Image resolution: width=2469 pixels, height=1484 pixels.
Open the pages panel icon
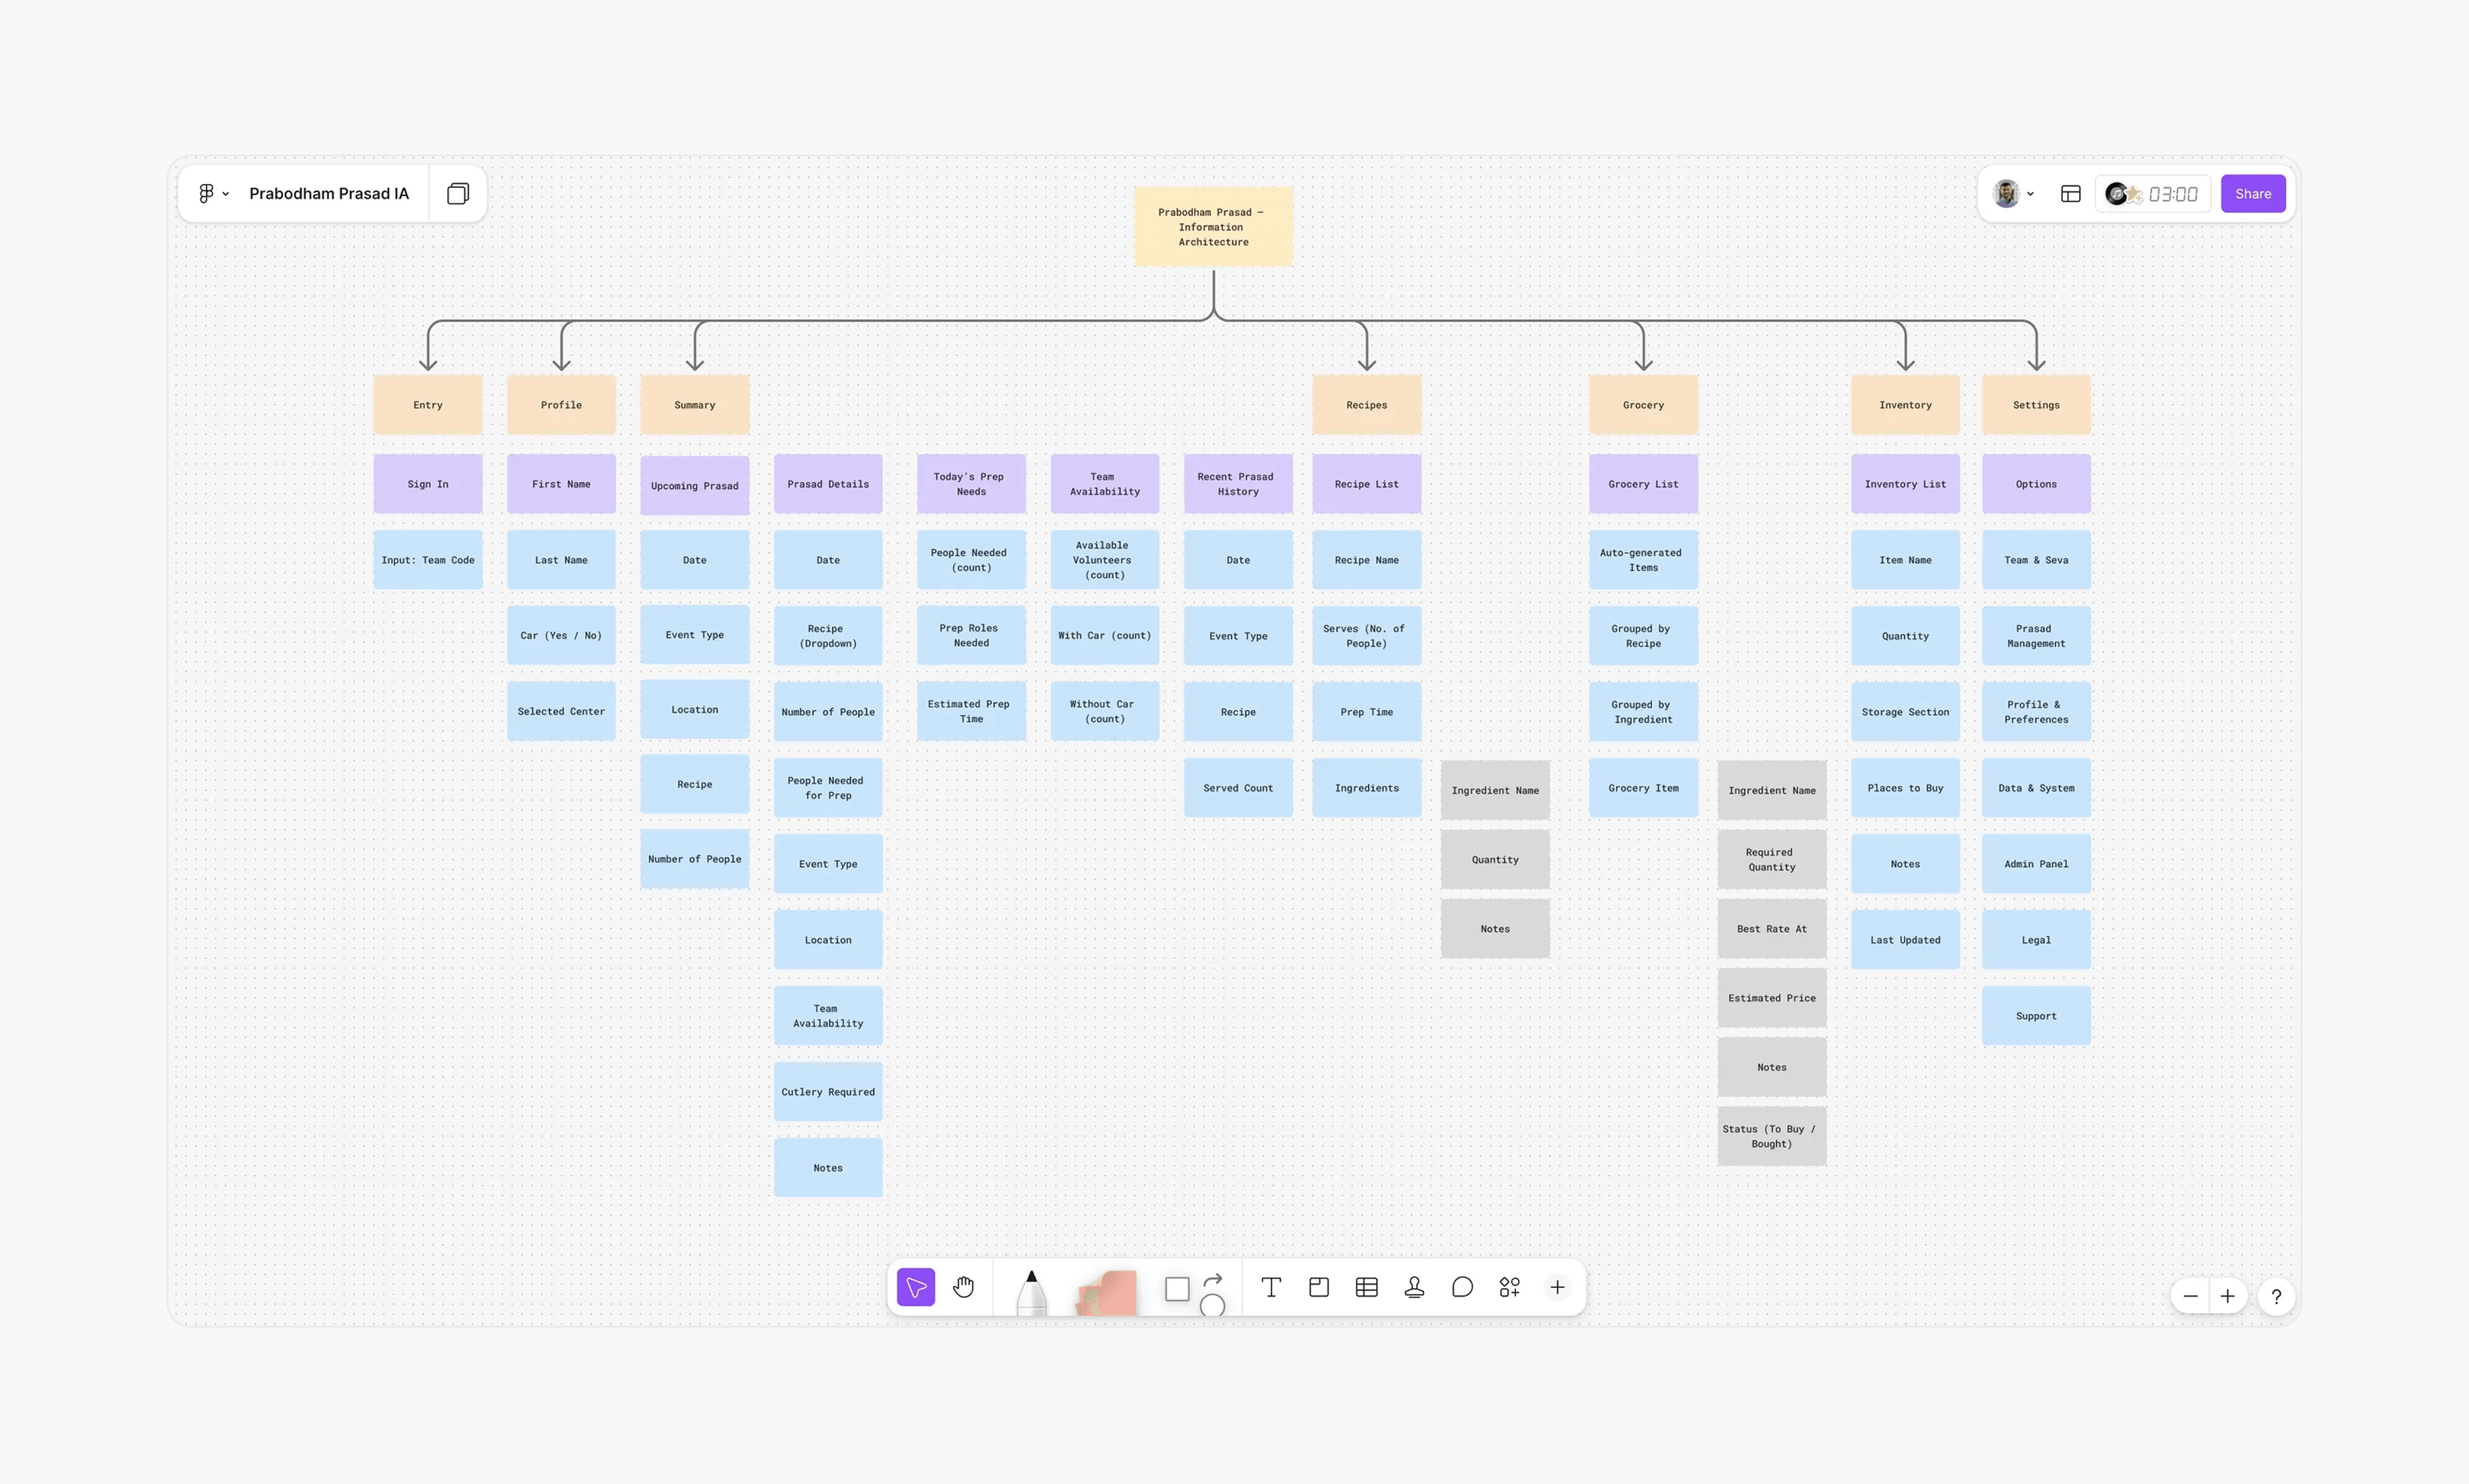coord(458,193)
